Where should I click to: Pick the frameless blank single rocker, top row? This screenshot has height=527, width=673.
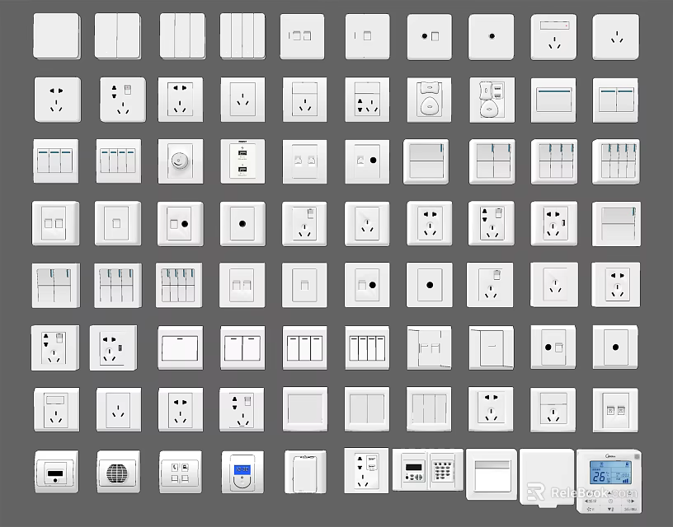(56, 36)
